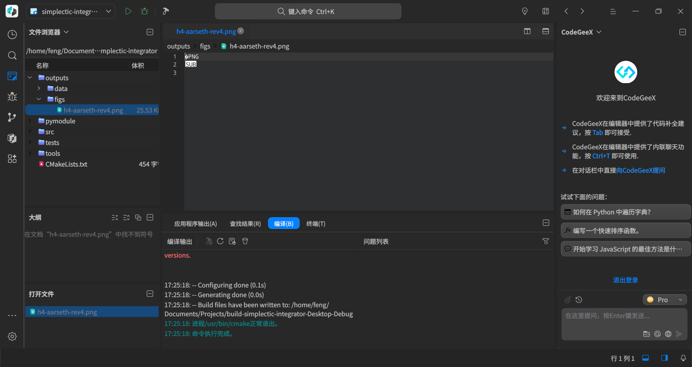Open the search icon in left sidebar
Image resolution: width=692 pixels, height=367 pixels.
coord(12,55)
